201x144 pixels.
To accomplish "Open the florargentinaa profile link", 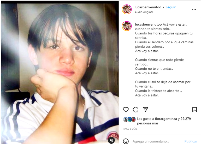I will (166, 119).
